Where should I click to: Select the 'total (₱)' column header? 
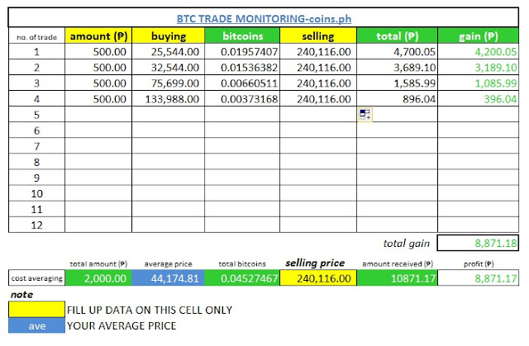397,36
